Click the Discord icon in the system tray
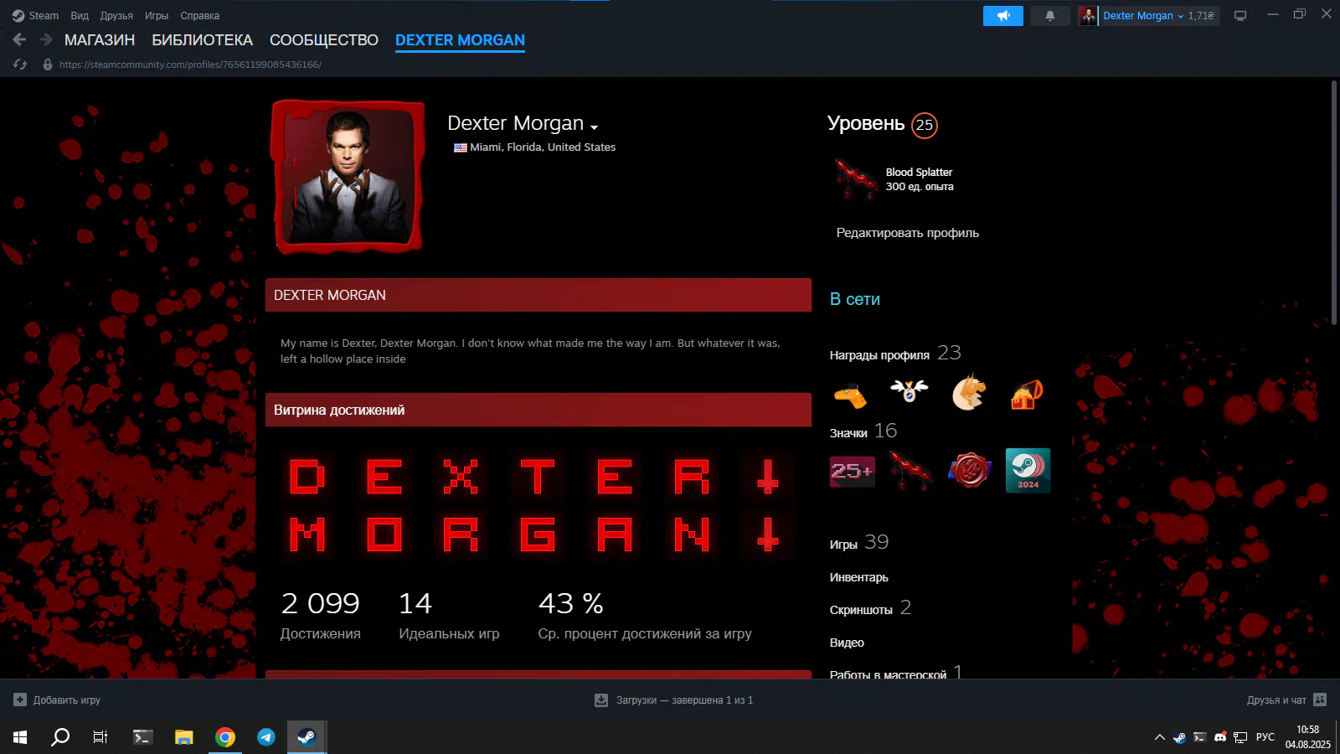 click(x=1220, y=737)
